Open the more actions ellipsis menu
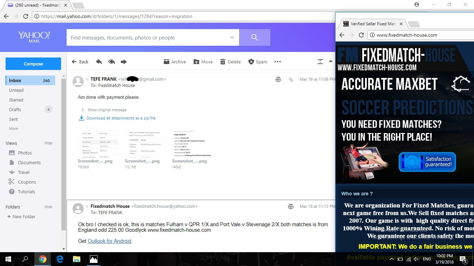 point(277,62)
